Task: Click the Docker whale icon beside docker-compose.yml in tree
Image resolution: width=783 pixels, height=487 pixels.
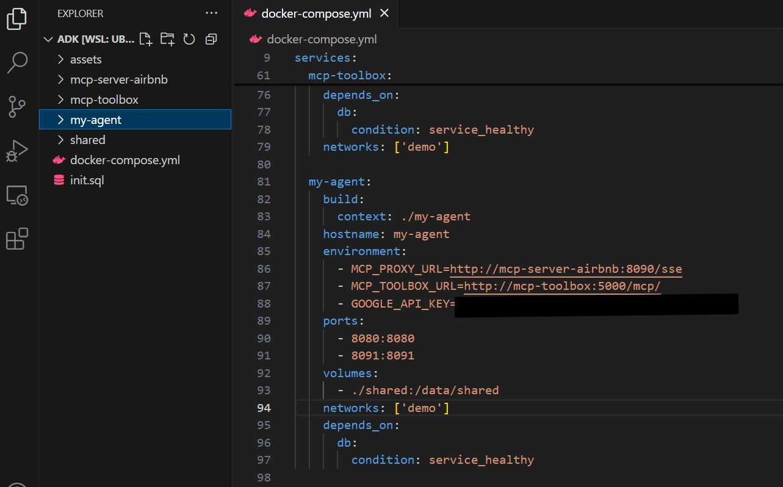Action: tap(59, 160)
